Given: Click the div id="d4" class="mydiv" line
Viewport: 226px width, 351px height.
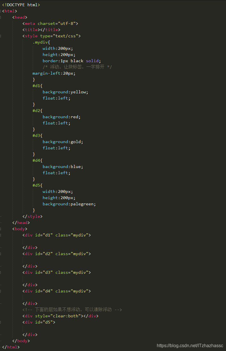Looking at the screenshot, I should tap(57, 291).
